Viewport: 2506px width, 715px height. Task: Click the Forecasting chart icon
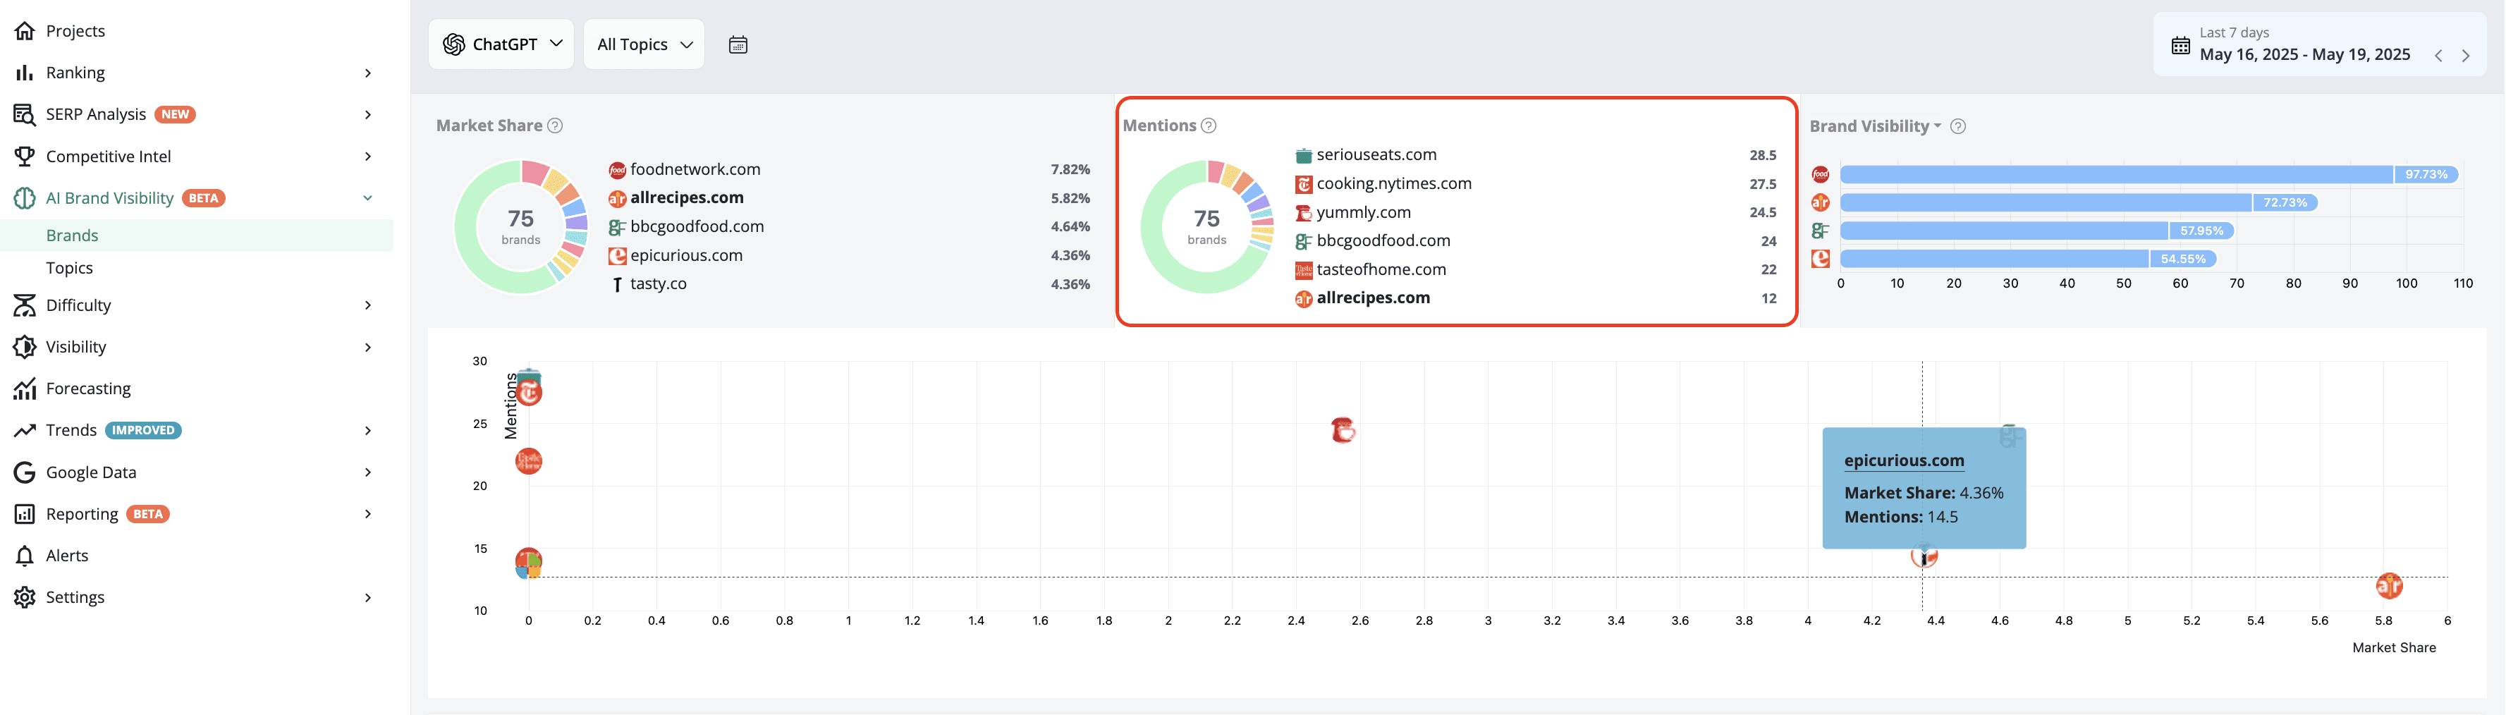coord(24,389)
